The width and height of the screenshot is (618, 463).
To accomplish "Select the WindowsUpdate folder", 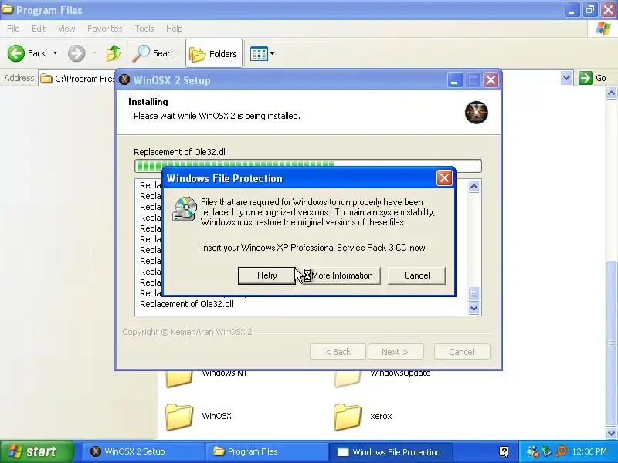I will (382, 378).
